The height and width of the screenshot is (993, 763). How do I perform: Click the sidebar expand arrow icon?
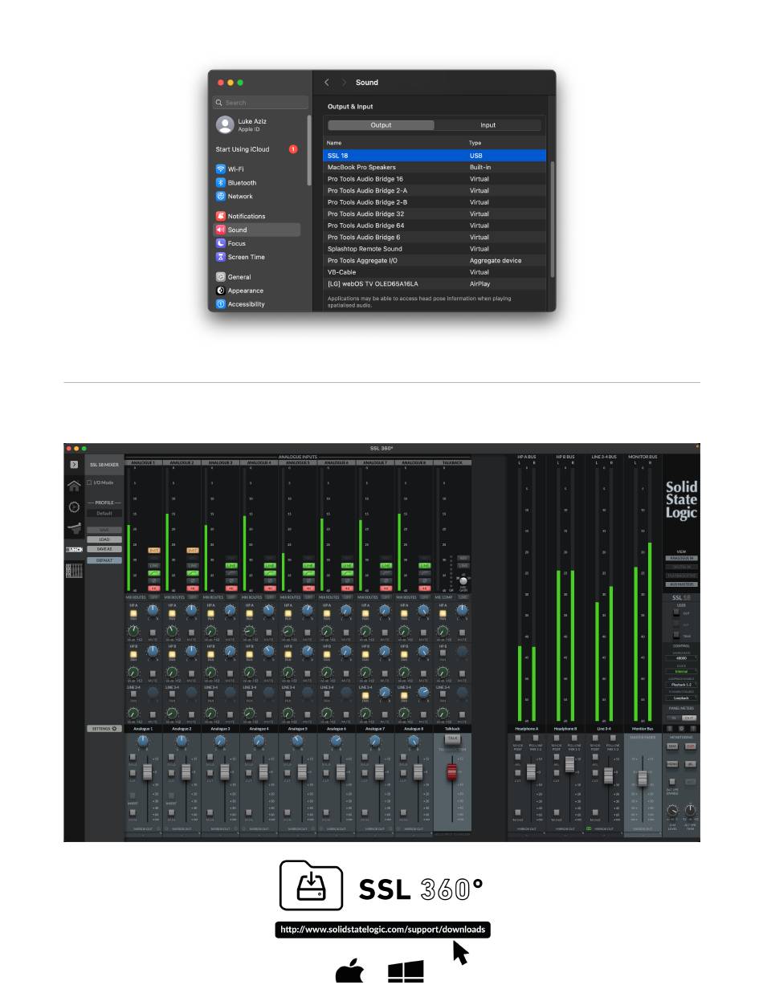(74, 464)
